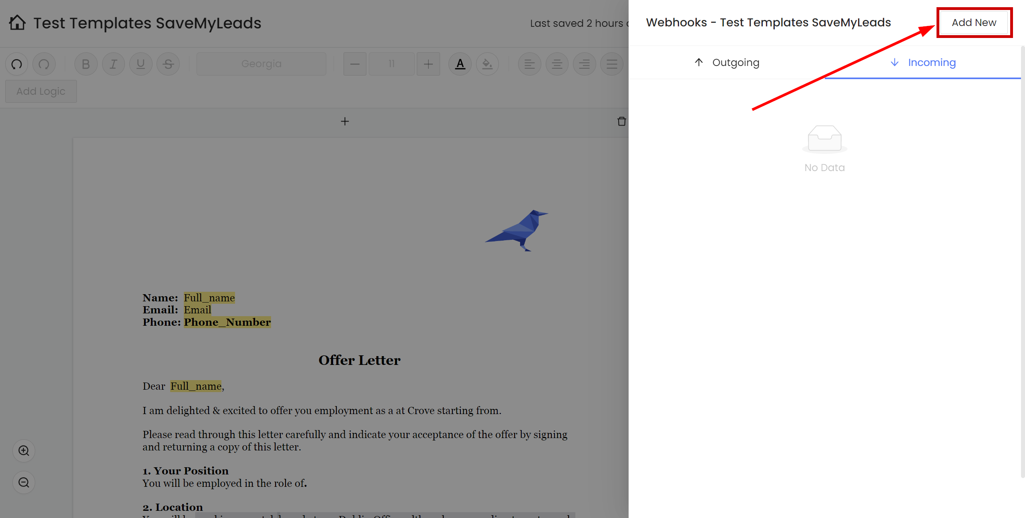Toggle strikethrough formatting
Image resolution: width=1025 pixels, height=518 pixels.
coord(168,64)
